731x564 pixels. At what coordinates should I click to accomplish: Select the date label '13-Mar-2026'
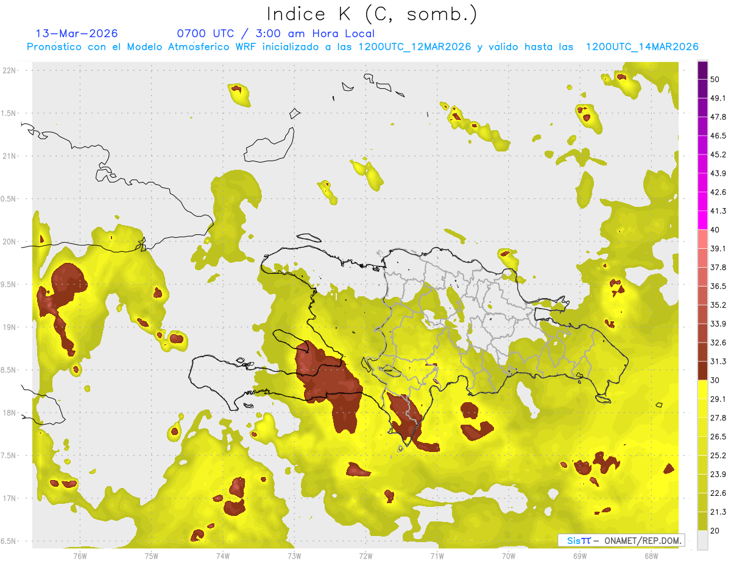click(77, 33)
